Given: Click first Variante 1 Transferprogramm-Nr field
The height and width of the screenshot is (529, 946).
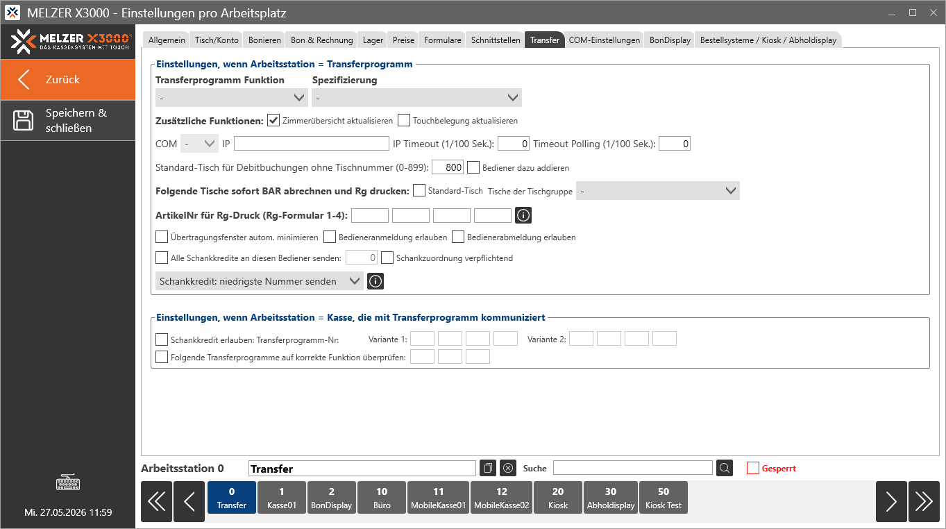Looking at the screenshot, I should coord(423,339).
